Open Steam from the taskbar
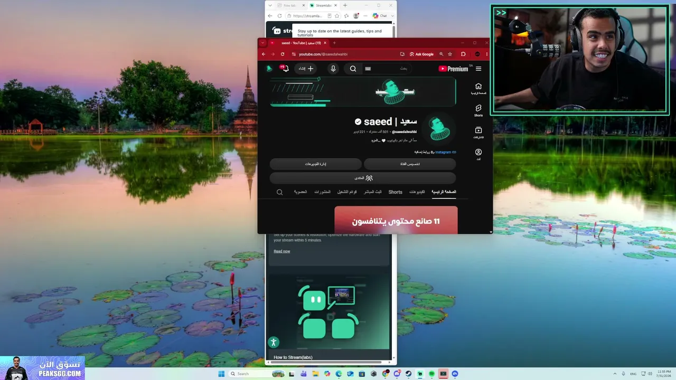This screenshot has width=676, height=380. tap(408, 374)
